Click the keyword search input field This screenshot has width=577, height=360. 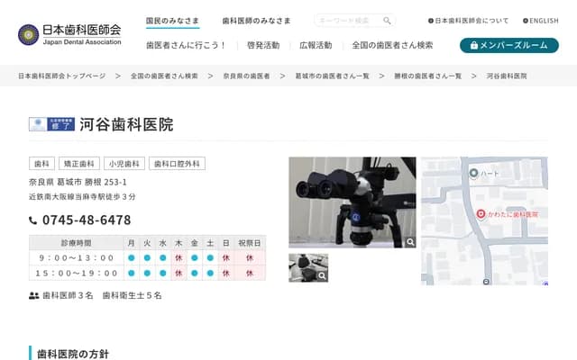point(347,21)
